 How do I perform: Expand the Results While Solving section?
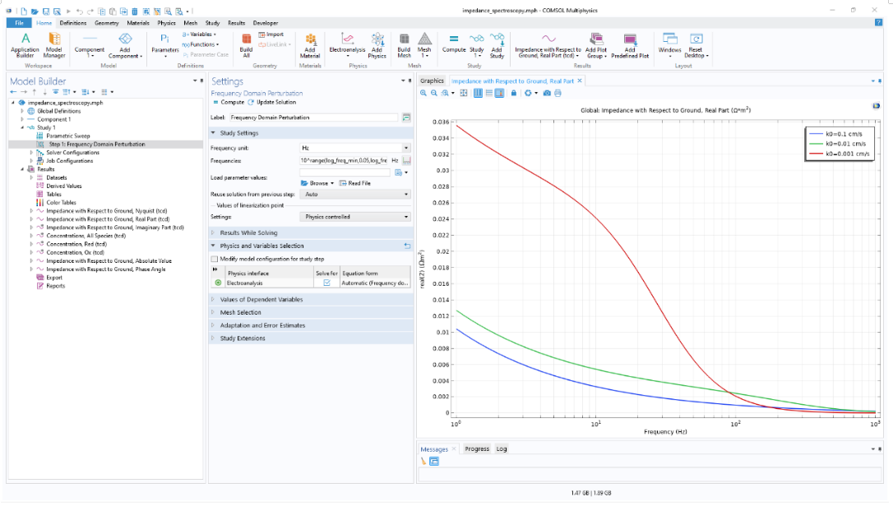click(213, 232)
